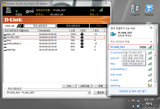
Task: Select the first white network tab
Action: coord(40,26)
